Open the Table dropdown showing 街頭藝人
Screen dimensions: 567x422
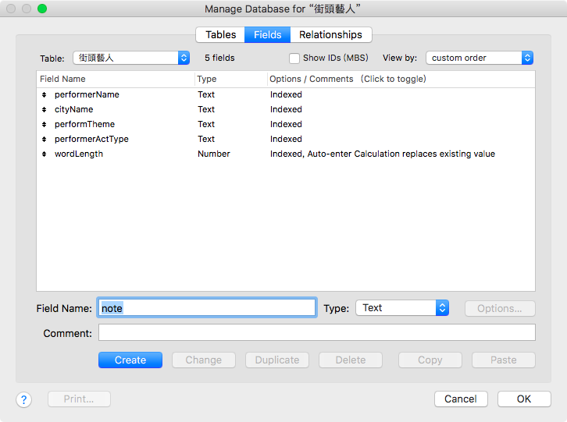click(131, 58)
